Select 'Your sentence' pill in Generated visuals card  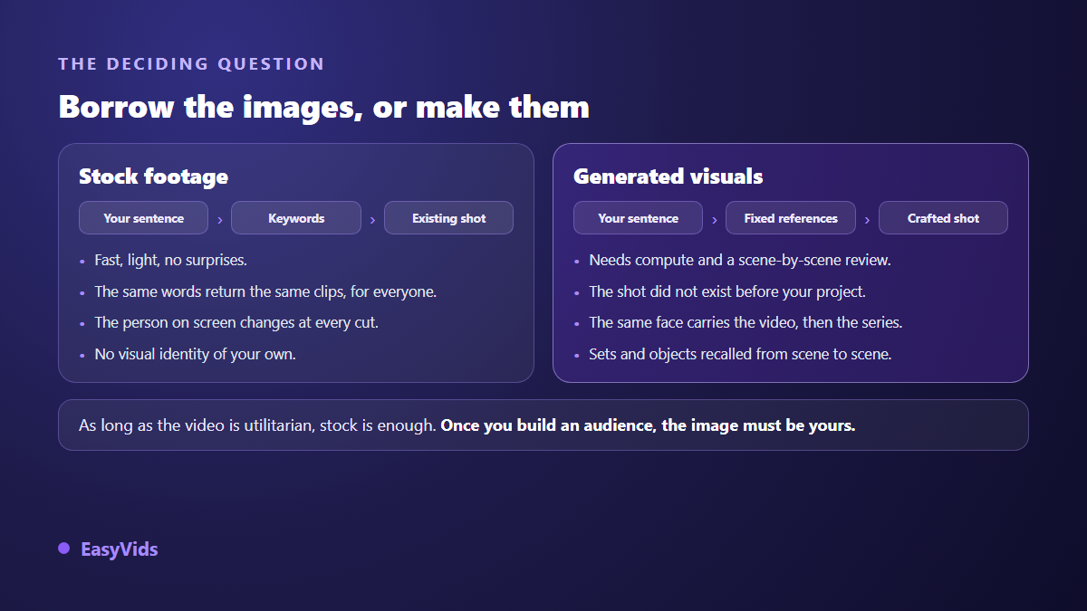(638, 218)
